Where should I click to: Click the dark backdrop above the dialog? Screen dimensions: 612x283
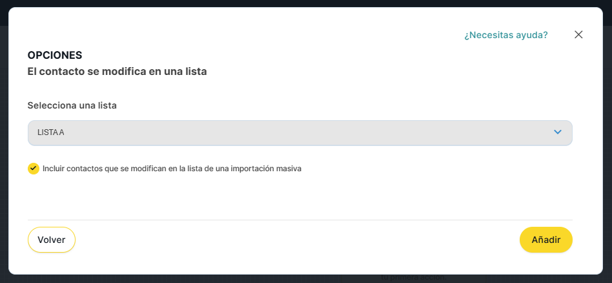pyautogui.click(x=306, y=3)
